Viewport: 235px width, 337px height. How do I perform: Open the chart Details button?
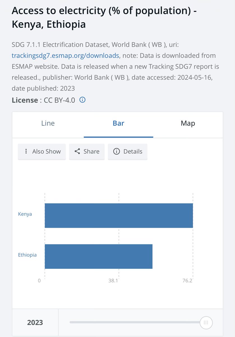pos(128,152)
